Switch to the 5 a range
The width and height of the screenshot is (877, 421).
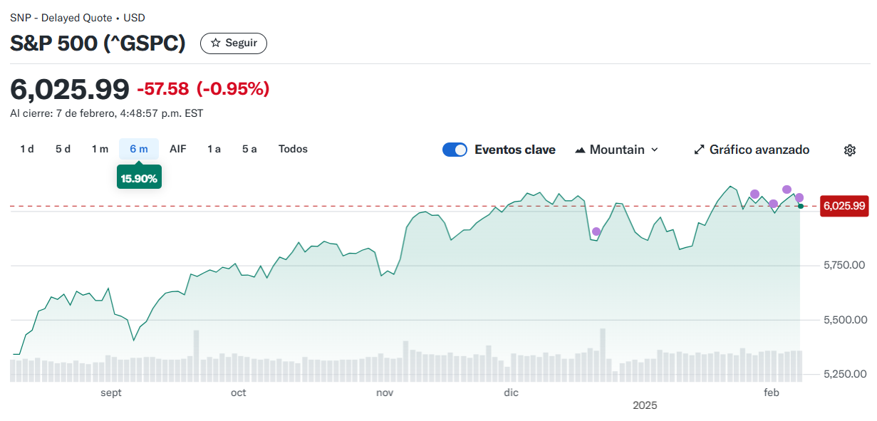(x=249, y=149)
